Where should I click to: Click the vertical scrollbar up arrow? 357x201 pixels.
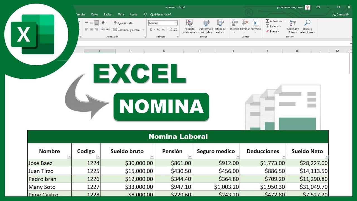(351, 51)
